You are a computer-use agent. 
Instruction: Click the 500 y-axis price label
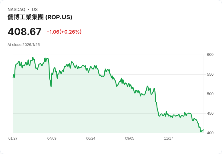pyautogui.click(x=210, y=94)
